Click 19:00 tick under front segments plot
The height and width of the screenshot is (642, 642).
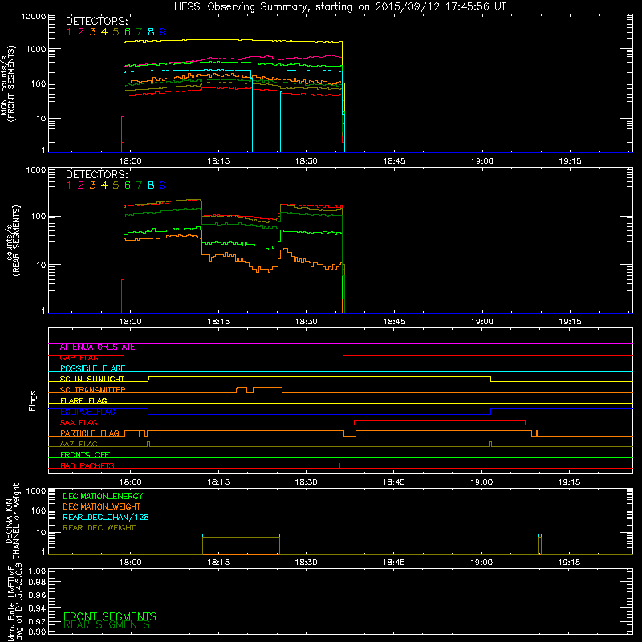coord(482,161)
